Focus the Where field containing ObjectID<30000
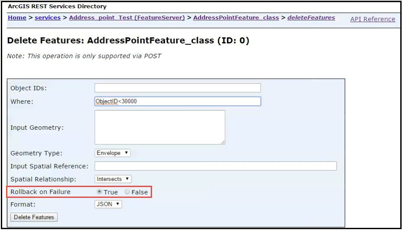 178,102
